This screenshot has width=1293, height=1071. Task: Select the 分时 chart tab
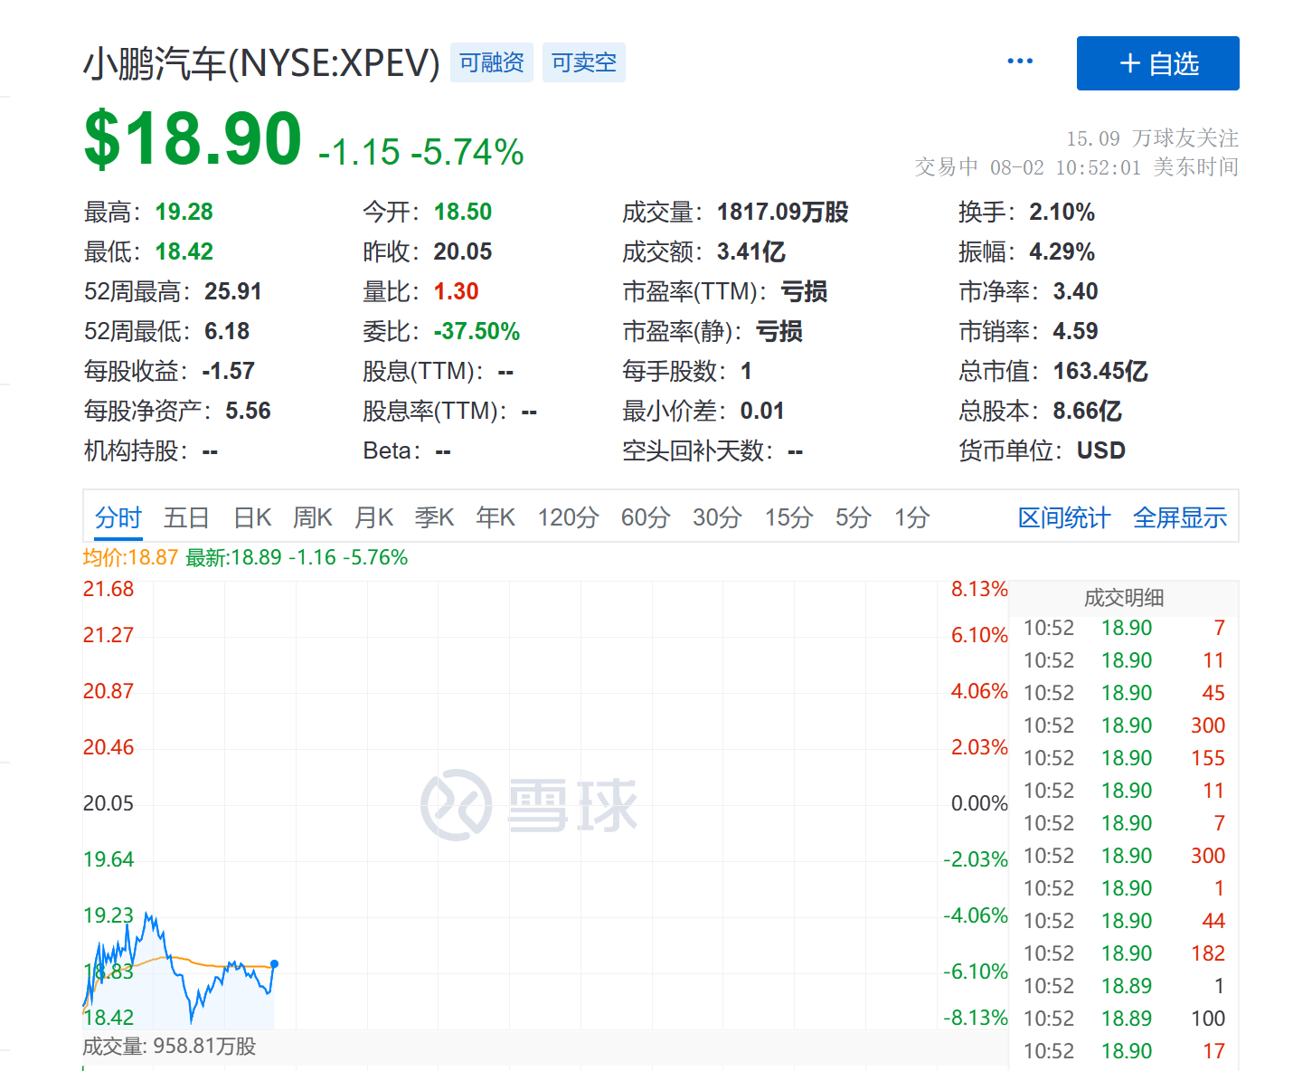pyautogui.click(x=118, y=517)
